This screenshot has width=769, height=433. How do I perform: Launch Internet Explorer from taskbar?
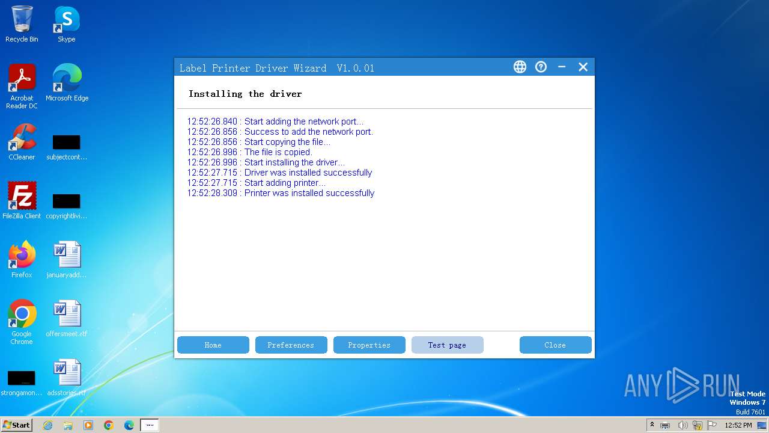(47, 425)
